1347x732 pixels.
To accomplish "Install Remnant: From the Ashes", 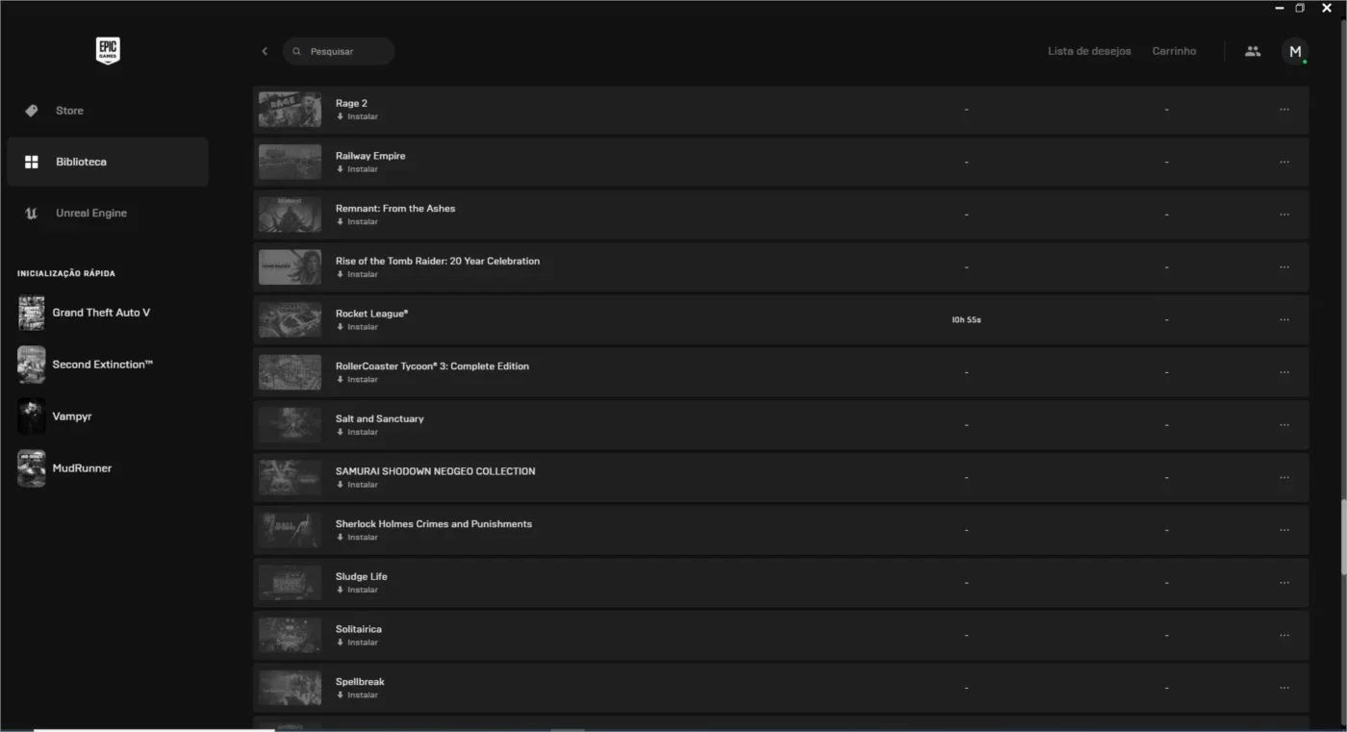I will pyautogui.click(x=357, y=222).
